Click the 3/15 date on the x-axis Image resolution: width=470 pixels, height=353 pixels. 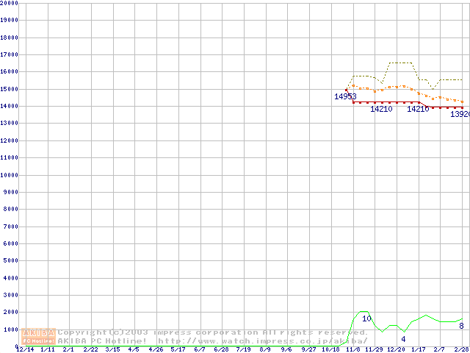(x=112, y=349)
